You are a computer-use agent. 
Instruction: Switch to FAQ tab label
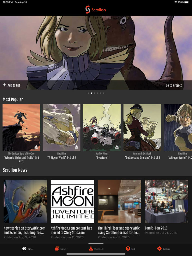pyautogui.click(x=133, y=249)
